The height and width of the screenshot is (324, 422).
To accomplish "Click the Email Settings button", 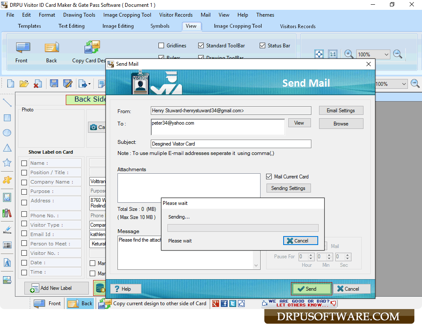I will coord(341,110).
